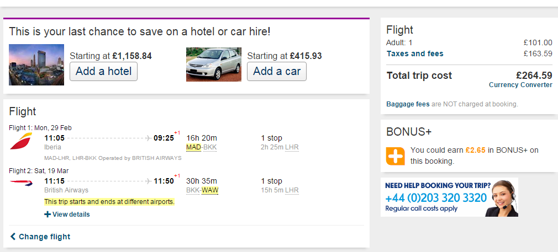Click the highlighted WAW airport code
Image resolution: width=558 pixels, height=252 pixels.
pos(210,190)
